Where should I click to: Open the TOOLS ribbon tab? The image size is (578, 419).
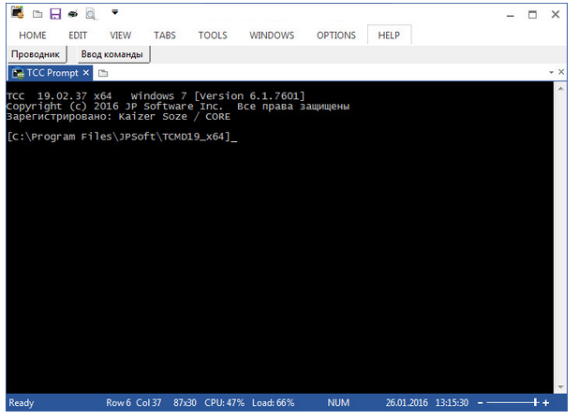[x=213, y=36]
